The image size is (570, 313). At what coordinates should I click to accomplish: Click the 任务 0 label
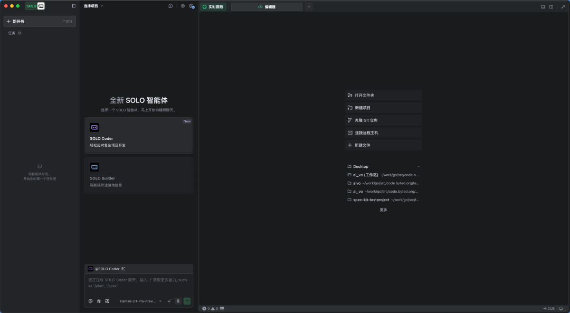tap(15, 33)
